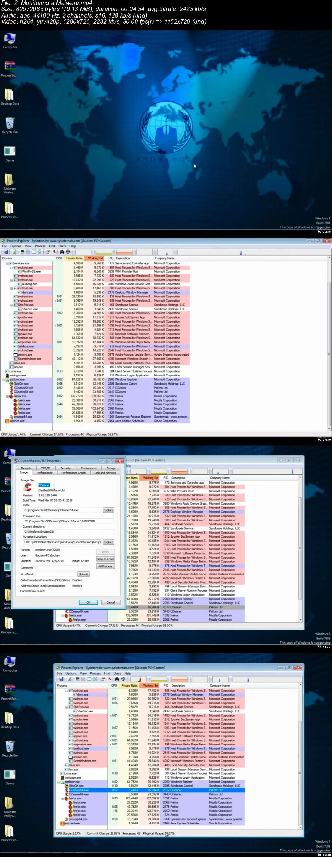Click Properties toolbar icon in maximized Process Explorer
332x857 pixels.
coord(48,252)
